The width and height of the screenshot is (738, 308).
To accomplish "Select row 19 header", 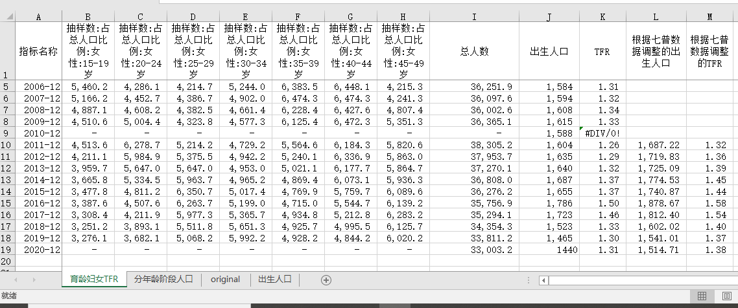I will 8,249.
